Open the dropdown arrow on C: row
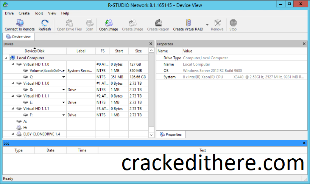The width and height of the screenshot is (310, 184). [x=64, y=77]
